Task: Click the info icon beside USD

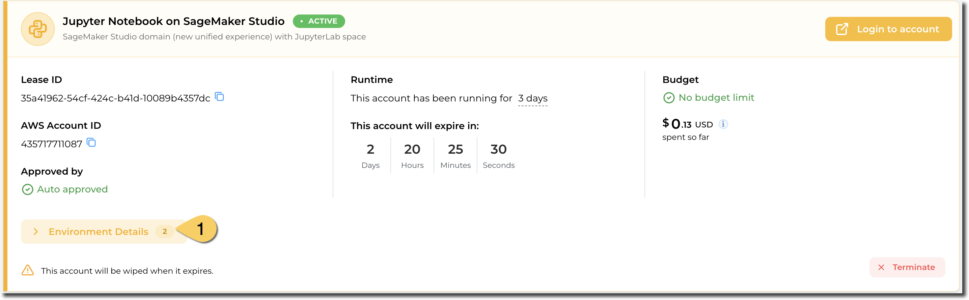Action: coord(723,124)
